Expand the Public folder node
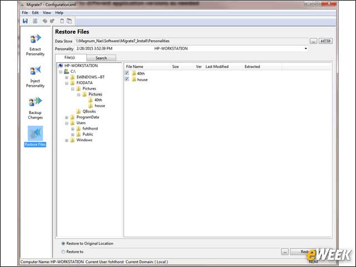356x267 pixels. 73,135
